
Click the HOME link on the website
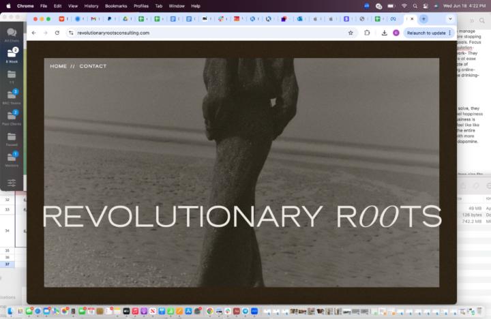[x=58, y=66]
